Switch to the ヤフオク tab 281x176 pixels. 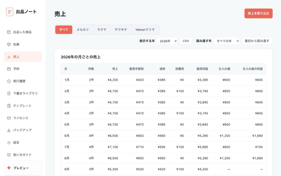click(x=121, y=30)
